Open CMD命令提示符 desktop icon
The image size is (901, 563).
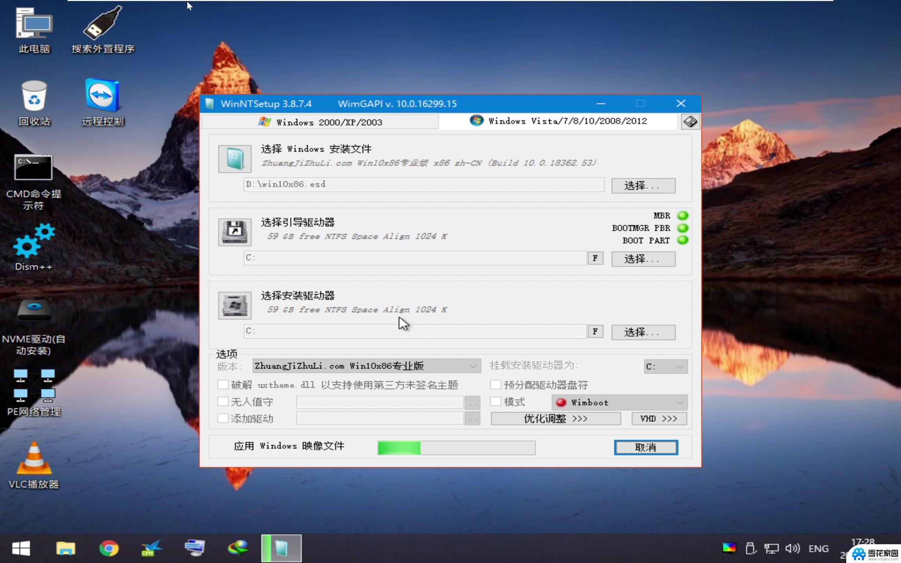tap(34, 182)
